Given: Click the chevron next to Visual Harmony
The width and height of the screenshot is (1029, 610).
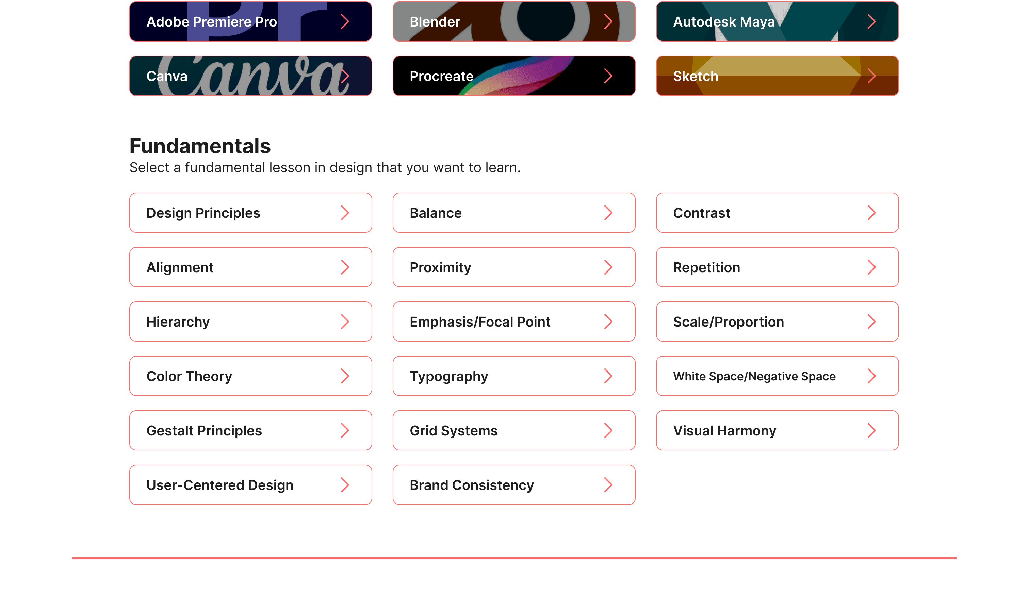Looking at the screenshot, I should click(871, 430).
